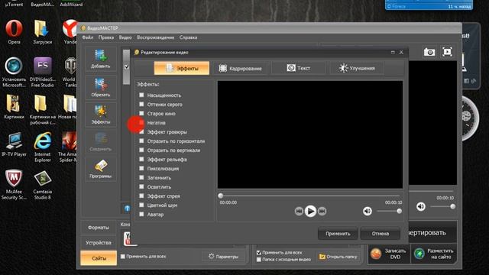489x275 pixels.
Task: Enable the Оттенки серого effect
Action: tap(141, 104)
